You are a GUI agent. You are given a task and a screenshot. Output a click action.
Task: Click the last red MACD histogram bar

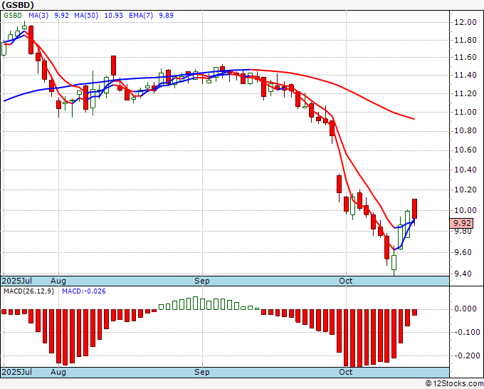click(x=414, y=312)
